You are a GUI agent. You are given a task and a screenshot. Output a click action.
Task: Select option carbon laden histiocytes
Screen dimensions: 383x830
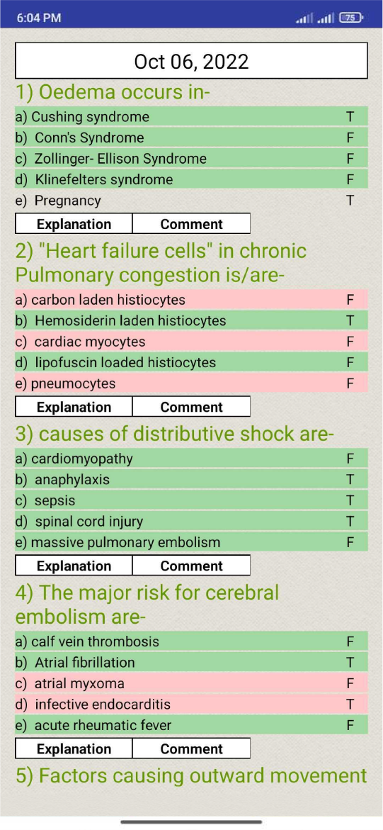[191, 300]
